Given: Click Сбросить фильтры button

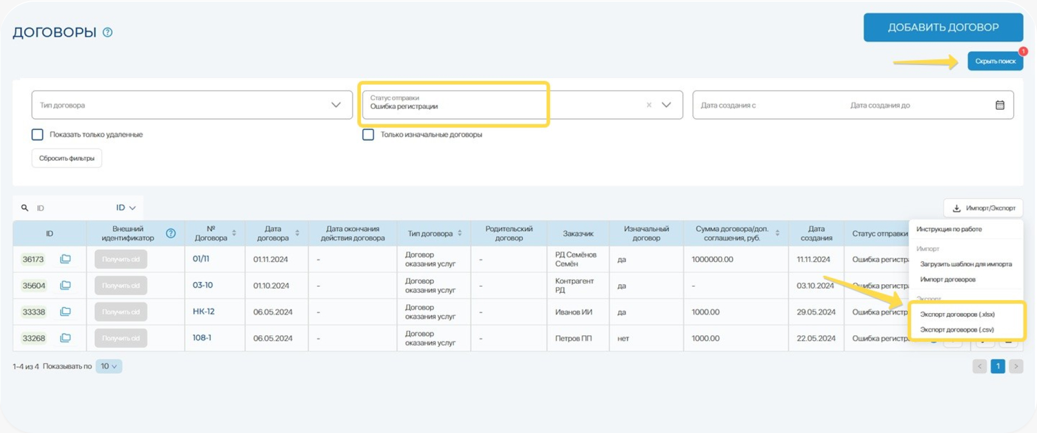Looking at the screenshot, I should pyautogui.click(x=67, y=158).
